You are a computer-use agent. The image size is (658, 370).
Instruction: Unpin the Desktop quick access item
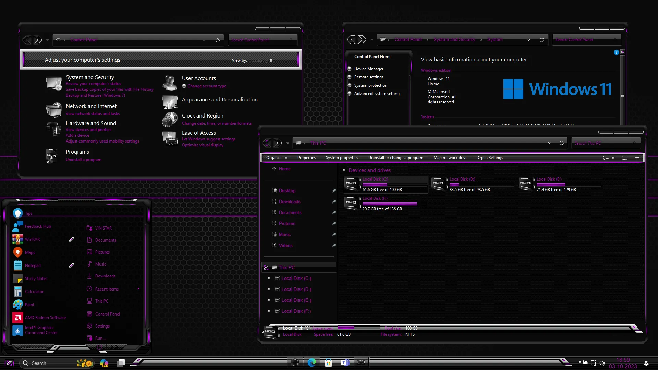pyautogui.click(x=334, y=190)
